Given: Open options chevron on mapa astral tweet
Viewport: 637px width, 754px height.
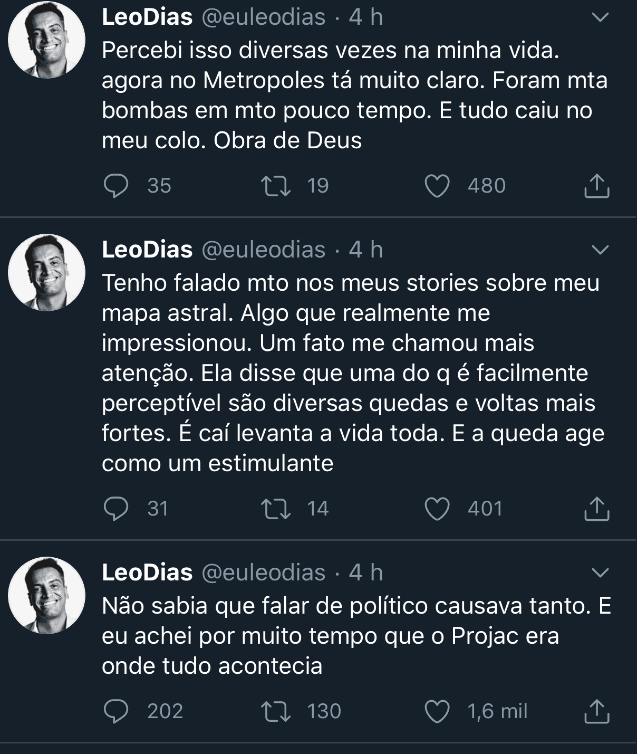Looking at the screenshot, I should 601,250.
